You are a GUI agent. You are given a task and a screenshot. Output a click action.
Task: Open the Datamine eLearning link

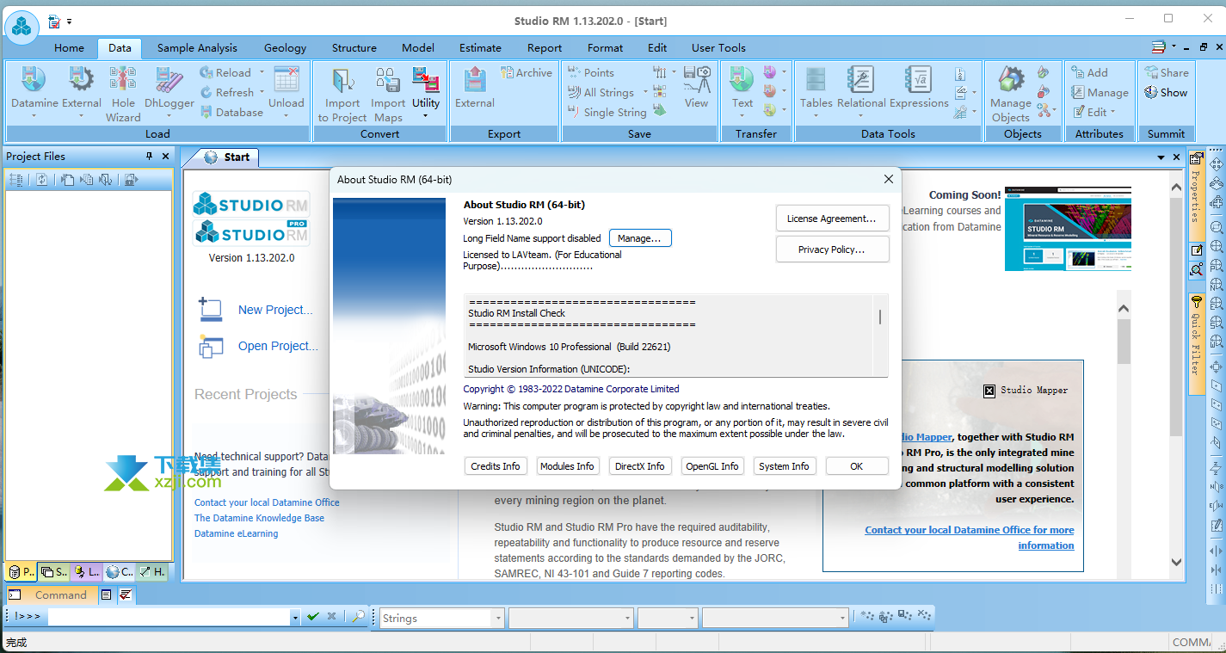(237, 533)
